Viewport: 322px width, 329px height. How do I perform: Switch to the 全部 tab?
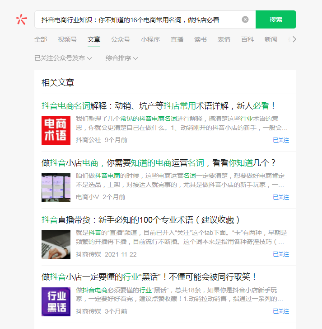click(x=41, y=39)
